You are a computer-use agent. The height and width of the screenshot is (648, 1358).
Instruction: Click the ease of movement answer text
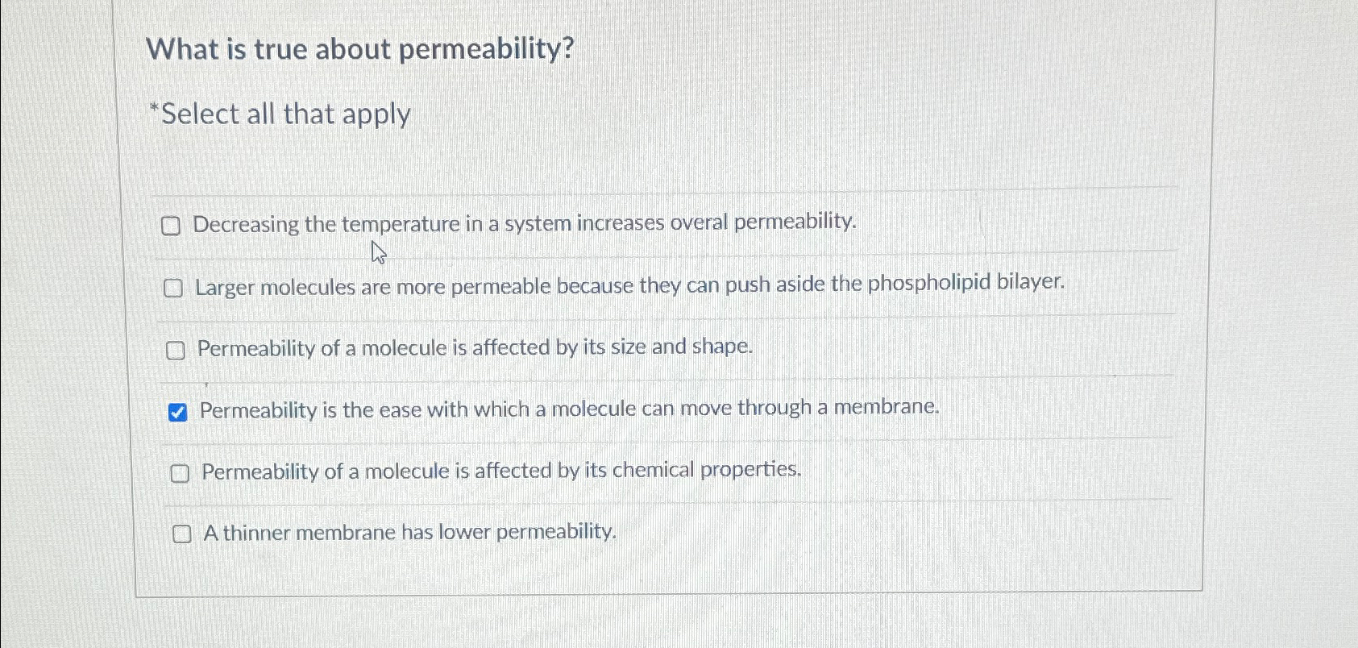pos(568,409)
